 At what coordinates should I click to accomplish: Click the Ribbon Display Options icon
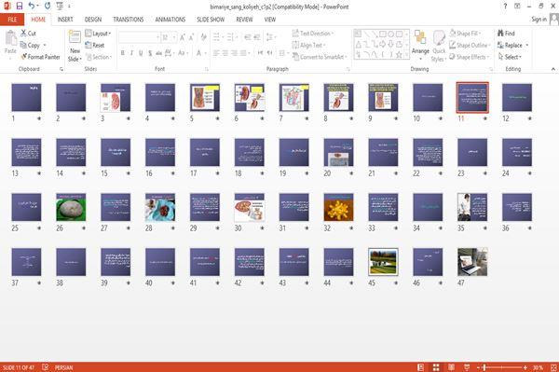point(517,7)
